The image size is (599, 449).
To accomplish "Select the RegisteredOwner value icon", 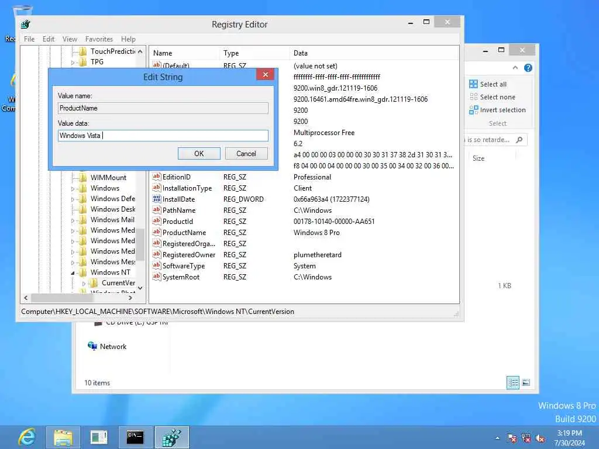I will pyautogui.click(x=157, y=254).
